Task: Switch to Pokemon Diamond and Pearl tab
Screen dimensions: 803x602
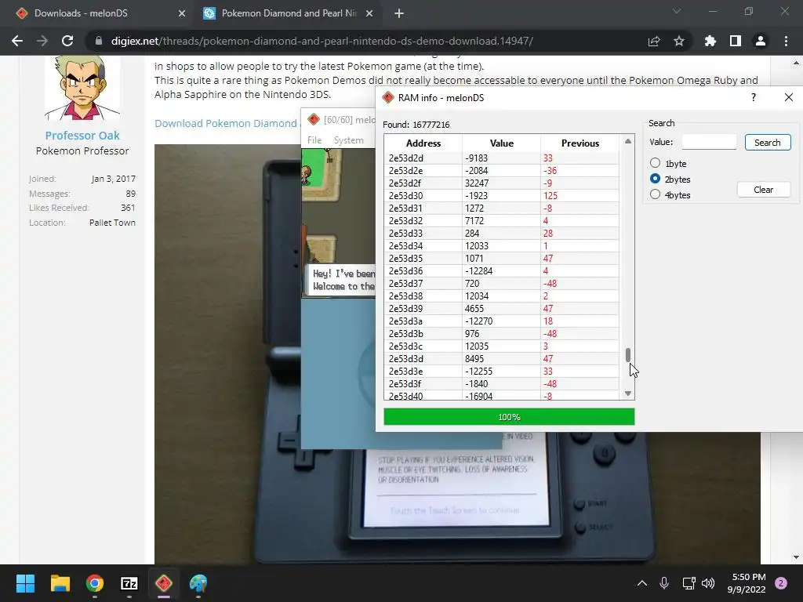Action: coord(289,13)
